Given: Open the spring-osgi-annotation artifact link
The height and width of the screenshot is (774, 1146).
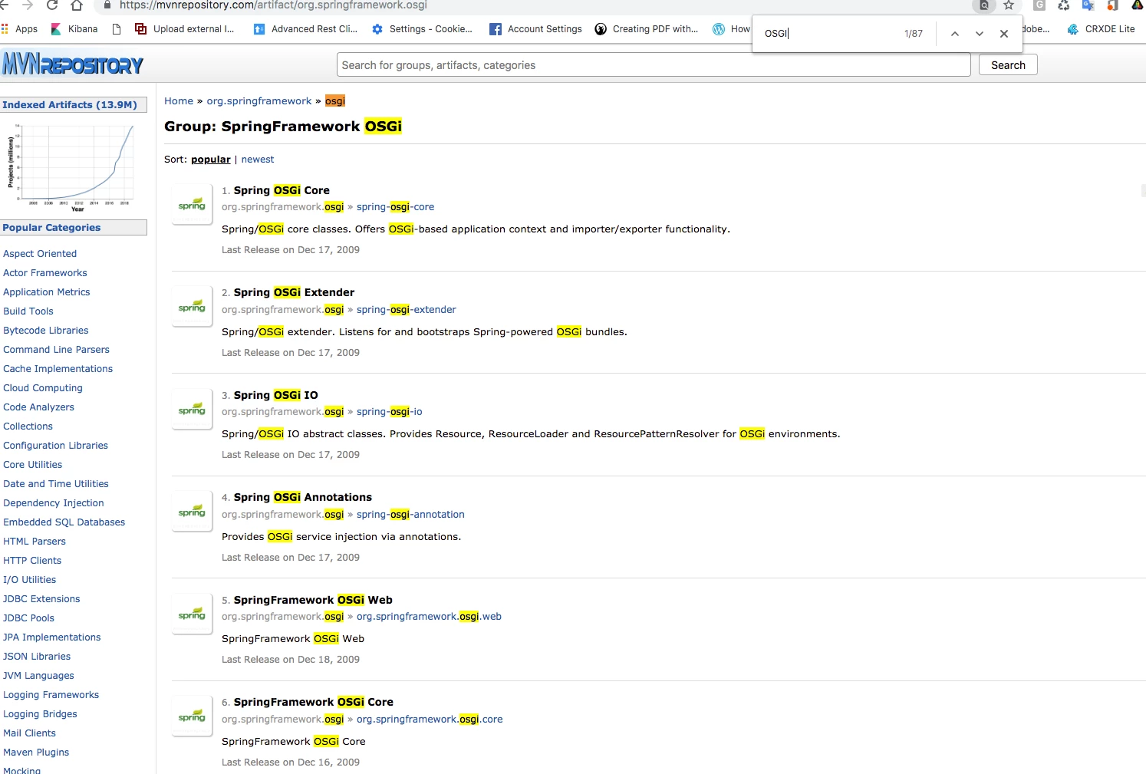Looking at the screenshot, I should click(x=410, y=515).
